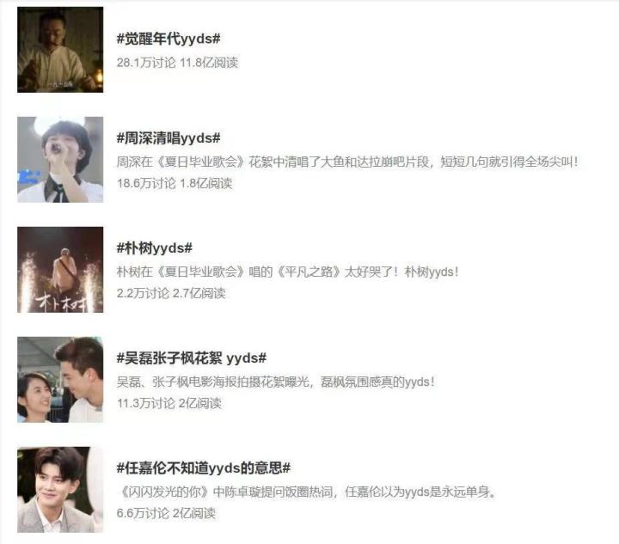
Task: Click the 朴树 stage performance thumbnail
Action: click(60, 270)
